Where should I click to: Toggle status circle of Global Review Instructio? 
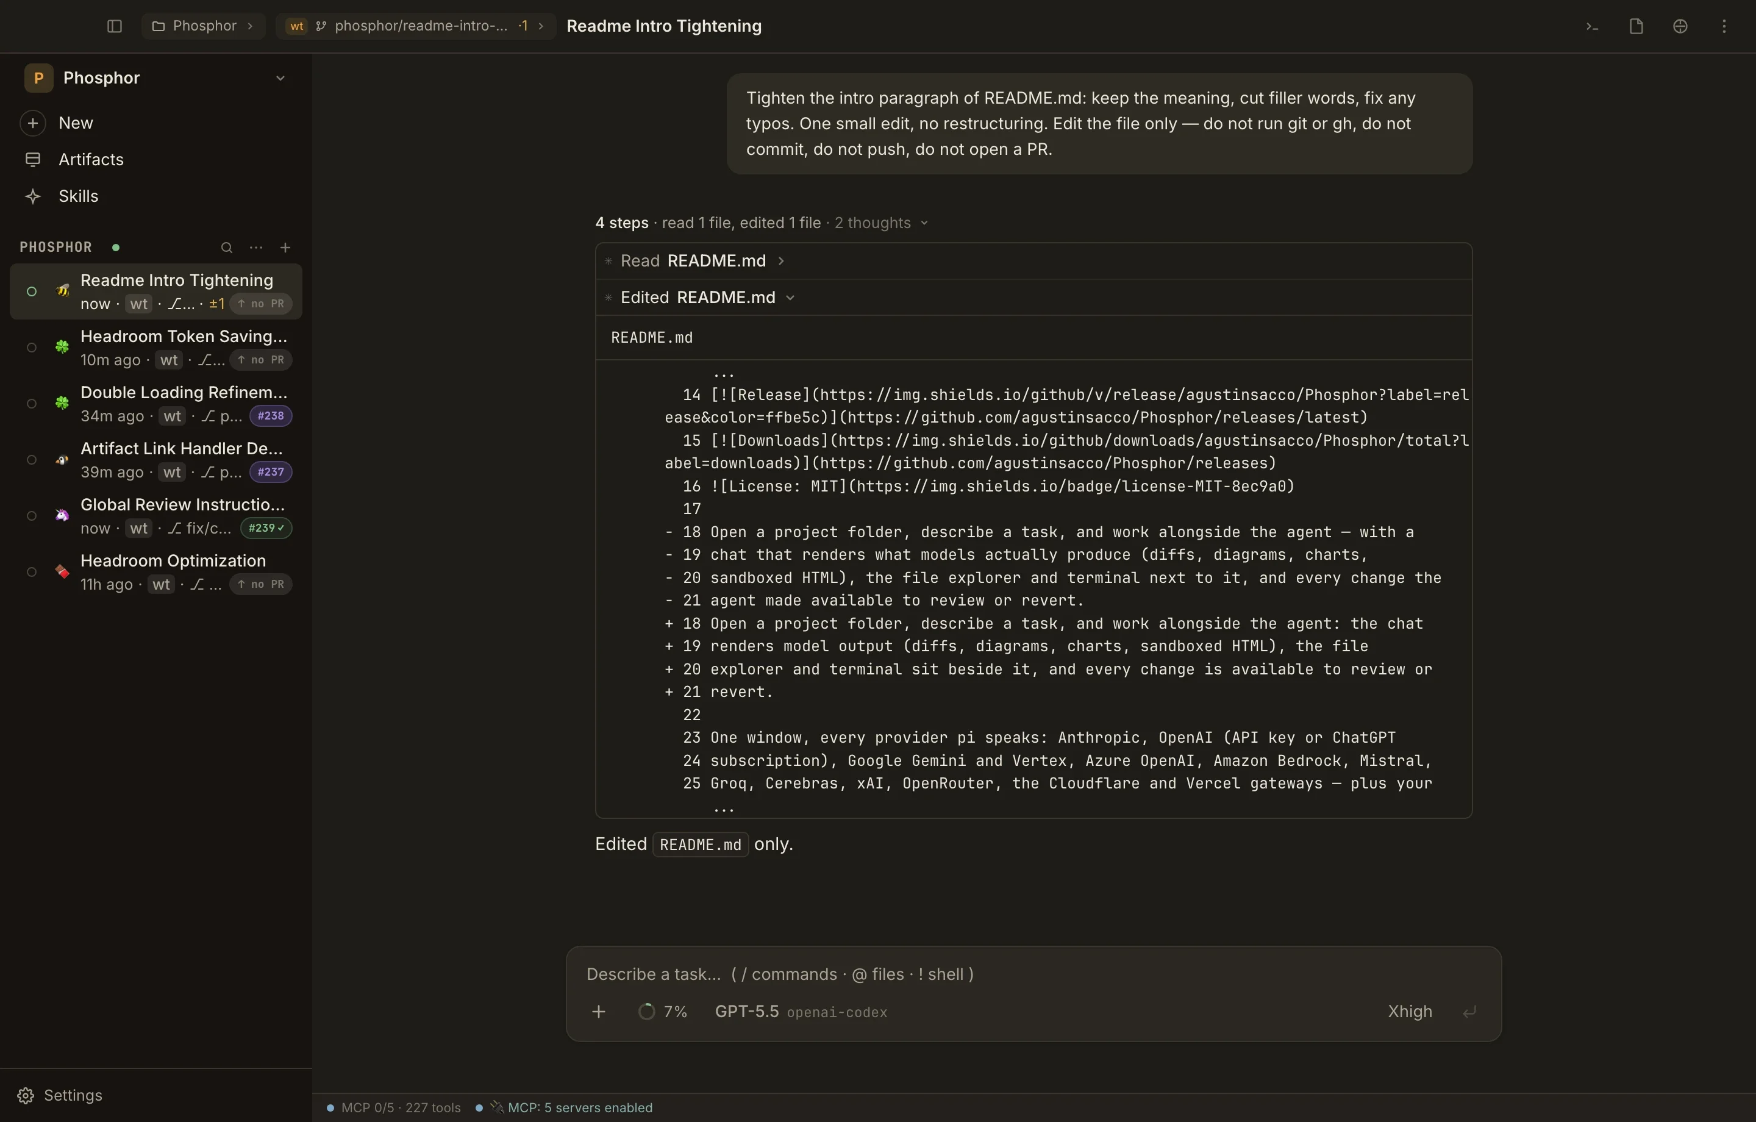tap(31, 516)
